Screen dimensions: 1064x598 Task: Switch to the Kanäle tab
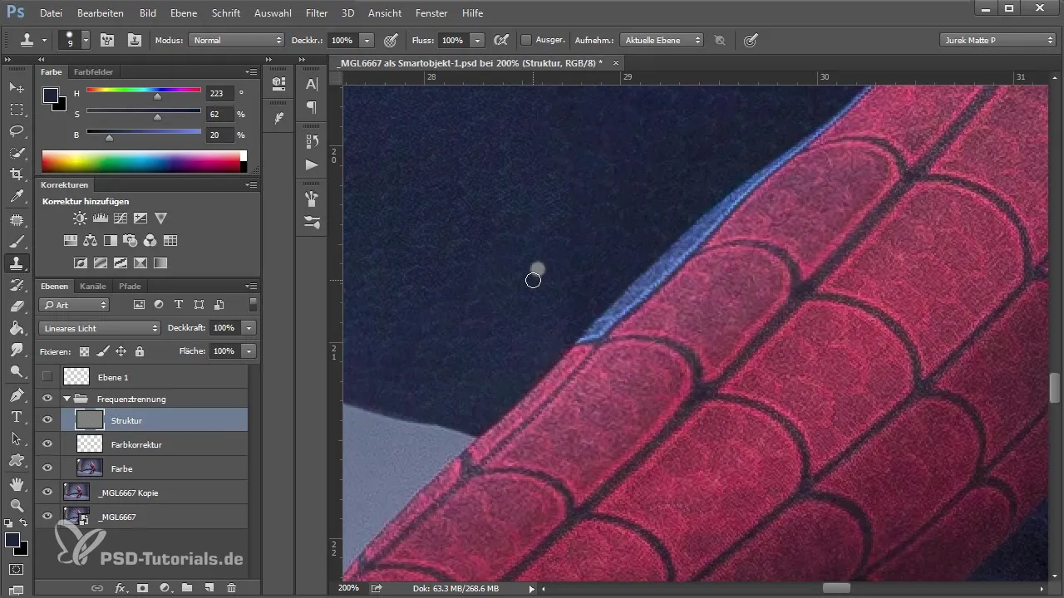[93, 286]
